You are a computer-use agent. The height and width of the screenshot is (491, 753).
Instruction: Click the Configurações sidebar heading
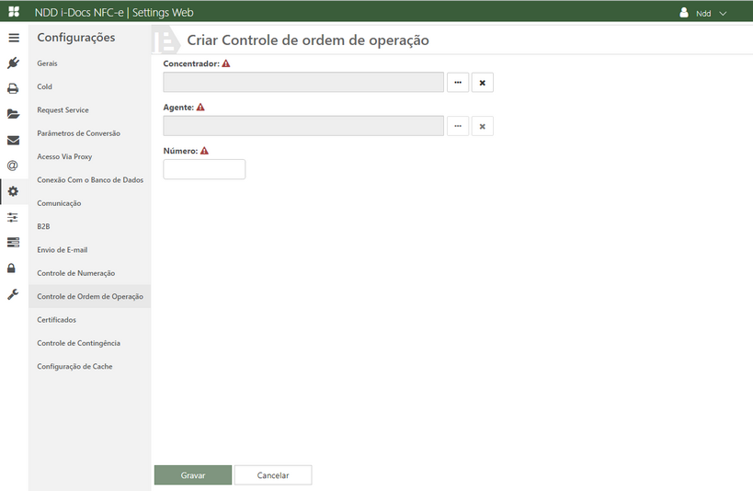pyautogui.click(x=76, y=38)
